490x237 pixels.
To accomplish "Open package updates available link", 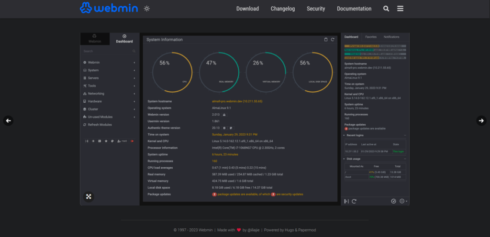I will 257,194.
